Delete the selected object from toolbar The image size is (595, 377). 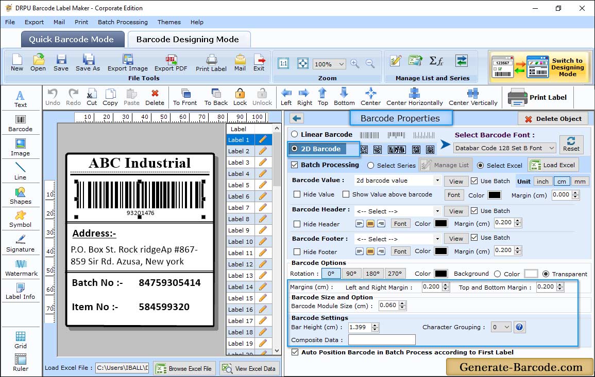point(155,97)
